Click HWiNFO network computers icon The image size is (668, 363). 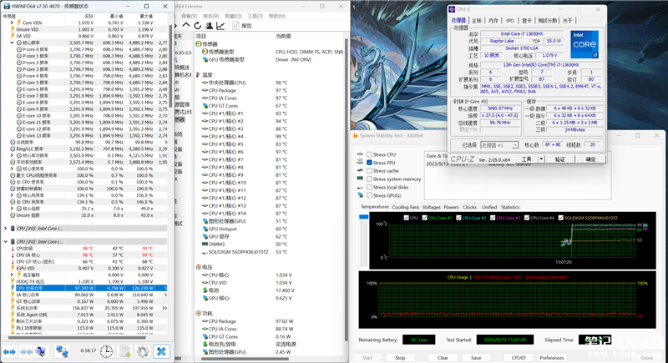point(62,351)
